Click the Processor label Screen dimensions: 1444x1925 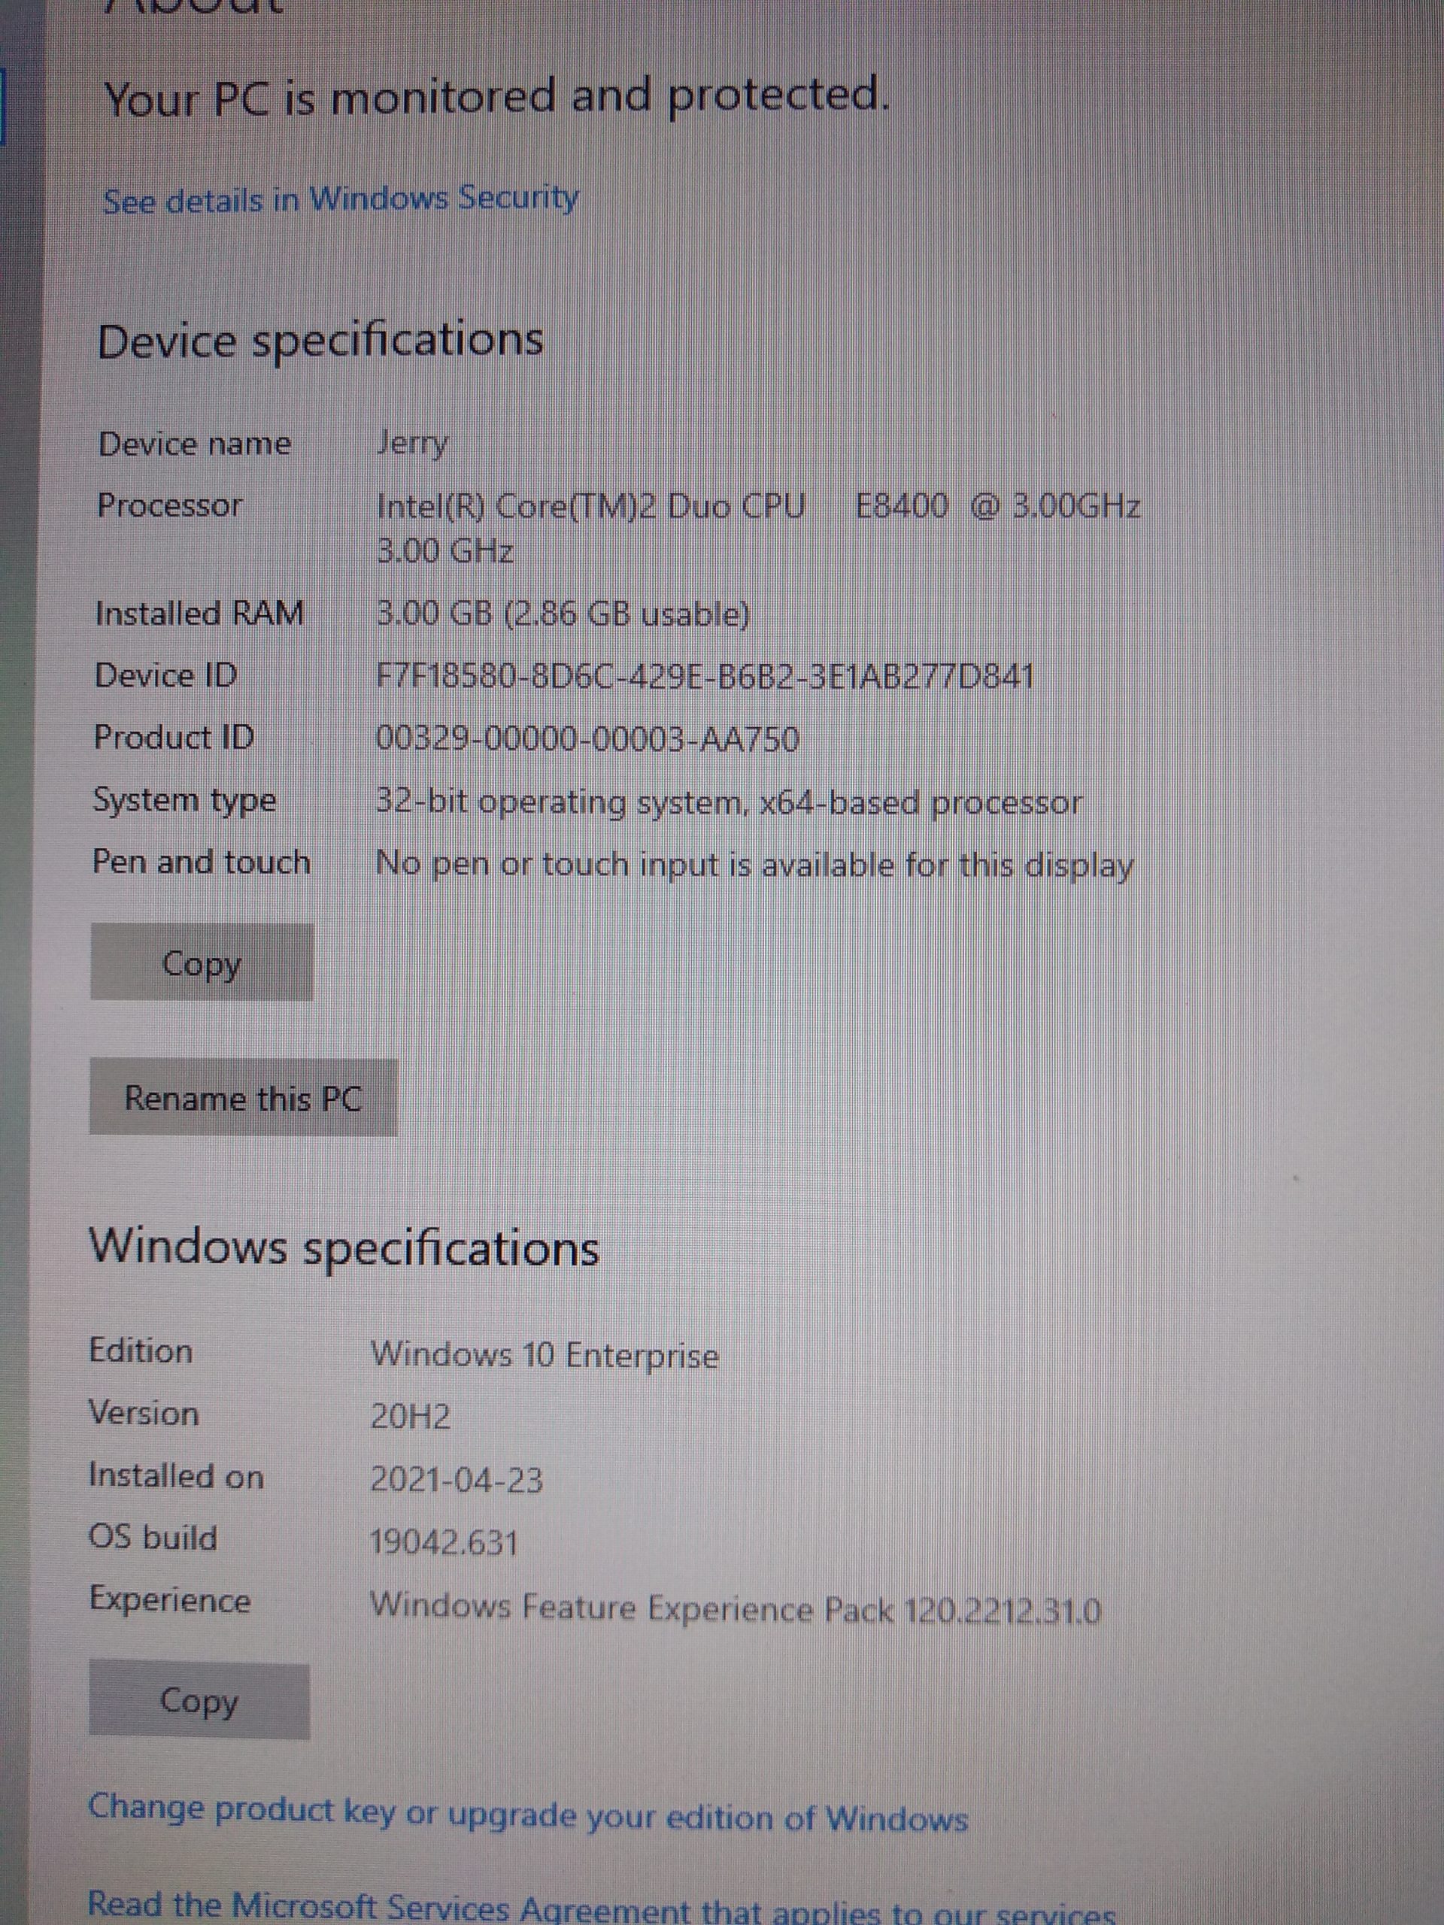[x=171, y=505]
